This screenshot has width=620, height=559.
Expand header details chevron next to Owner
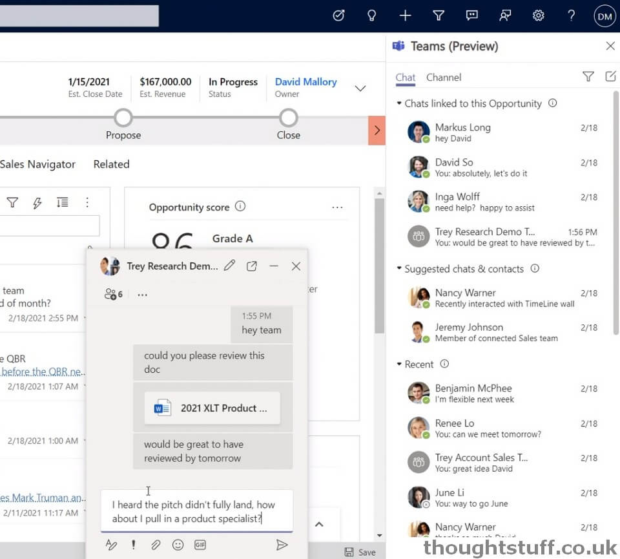click(360, 88)
